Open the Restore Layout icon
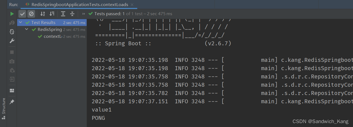Screen dimensions: 353x127 point(12,90)
